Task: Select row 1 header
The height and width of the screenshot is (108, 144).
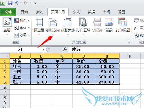Action: [5, 61]
